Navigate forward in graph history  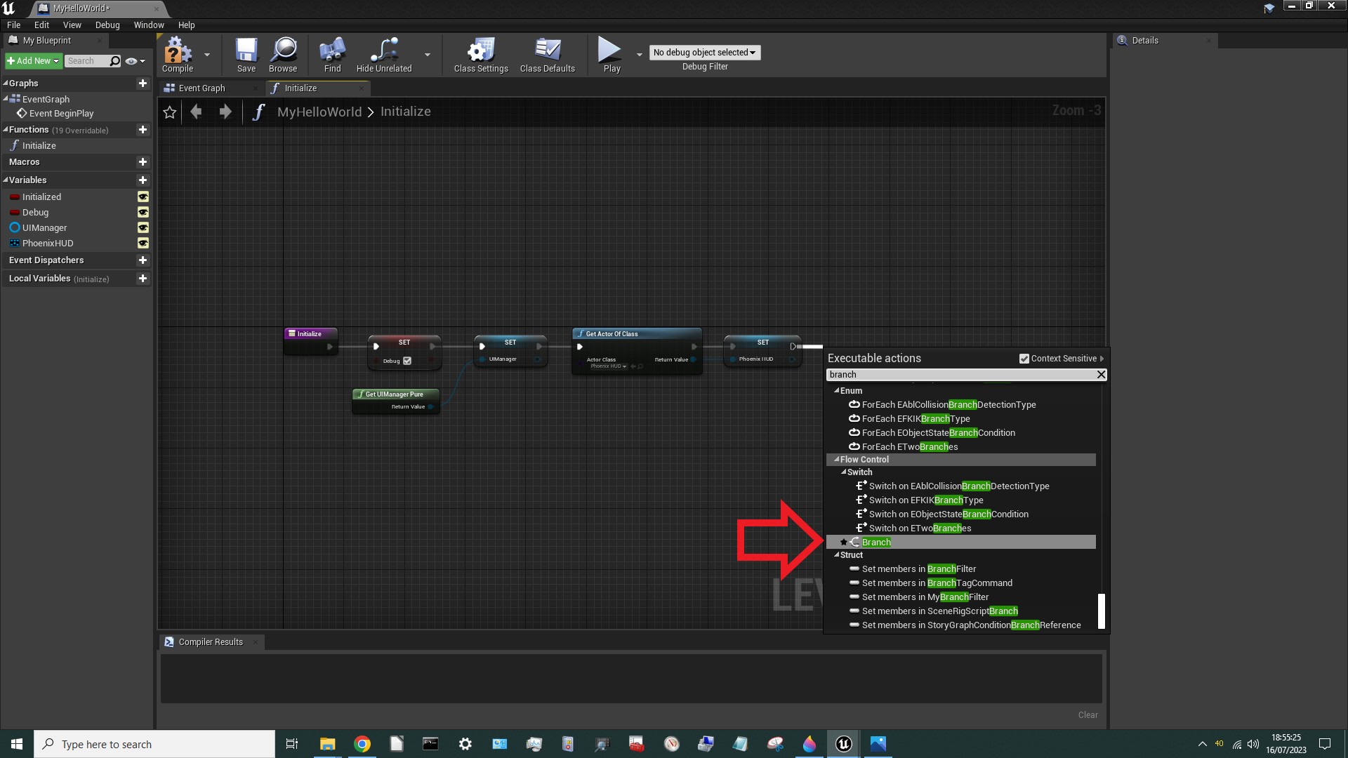225,112
